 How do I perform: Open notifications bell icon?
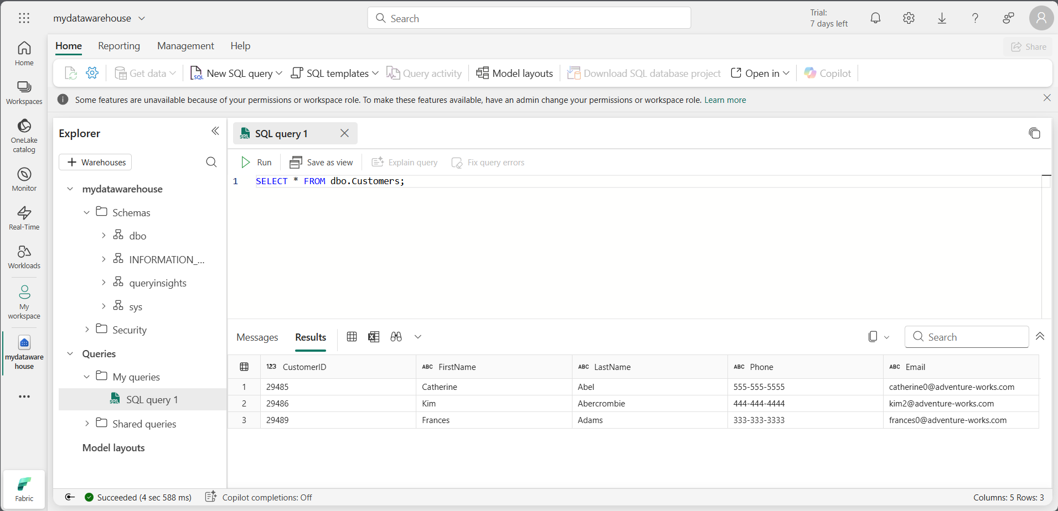click(x=875, y=18)
